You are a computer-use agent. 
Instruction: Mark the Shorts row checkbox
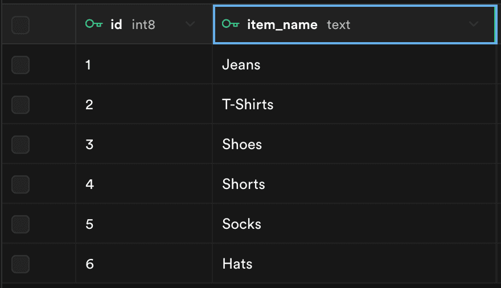(x=20, y=184)
